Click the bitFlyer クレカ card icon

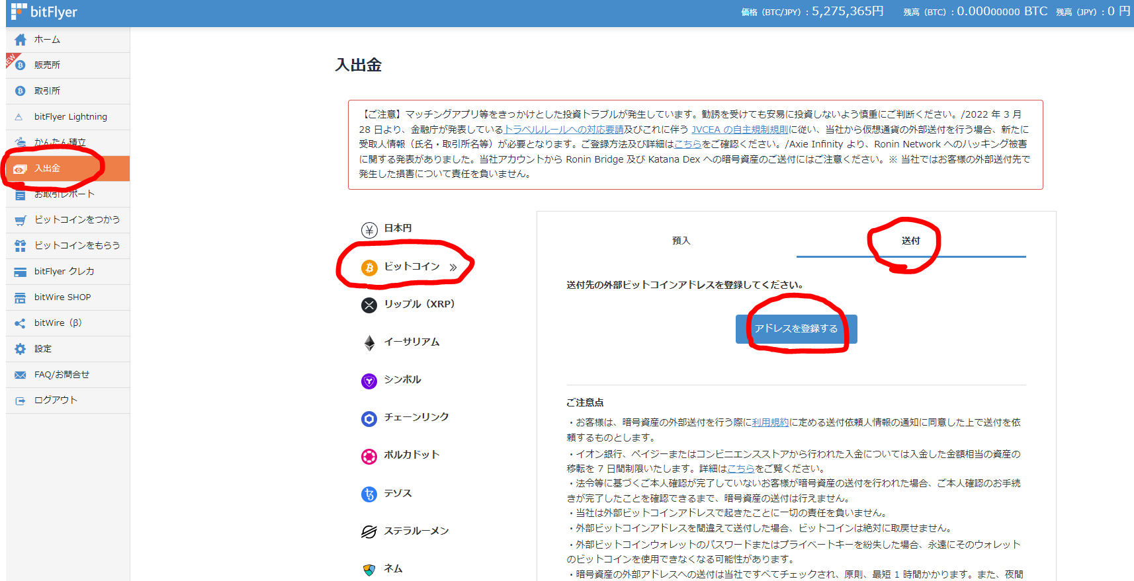(x=21, y=272)
